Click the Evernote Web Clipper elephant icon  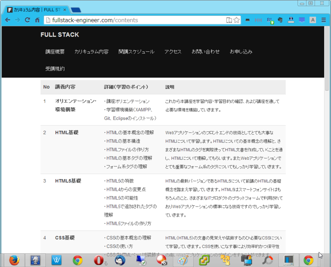tap(281, 19)
